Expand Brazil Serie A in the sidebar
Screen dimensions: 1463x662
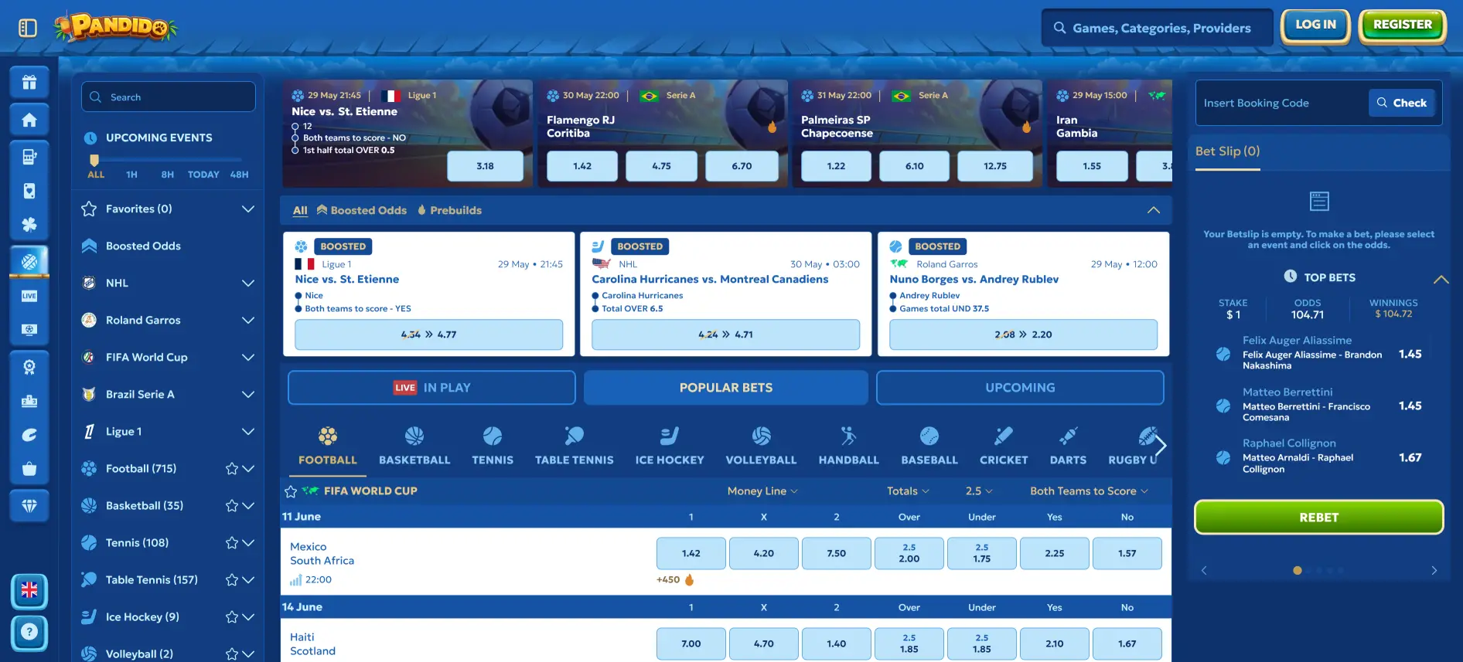(248, 395)
